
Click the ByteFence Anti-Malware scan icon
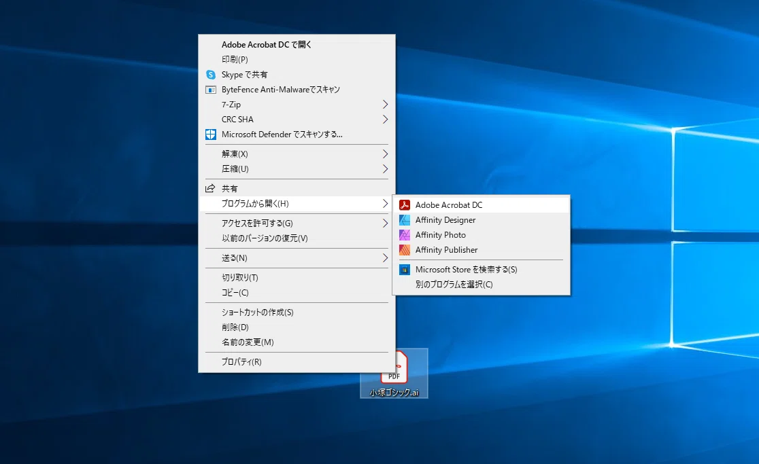coord(211,90)
